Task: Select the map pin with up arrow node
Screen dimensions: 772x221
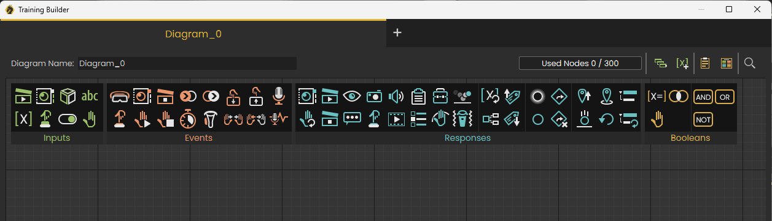Action: click(x=585, y=96)
